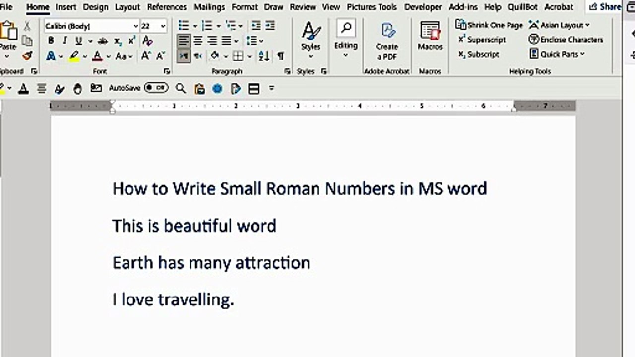Apply strikethrough formatting
Image resolution: width=635 pixels, height=357 pixels.
point(103,41)
